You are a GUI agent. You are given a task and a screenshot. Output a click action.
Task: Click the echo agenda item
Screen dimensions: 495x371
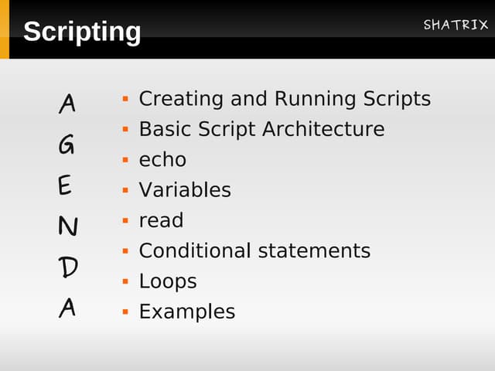[162, 160]
